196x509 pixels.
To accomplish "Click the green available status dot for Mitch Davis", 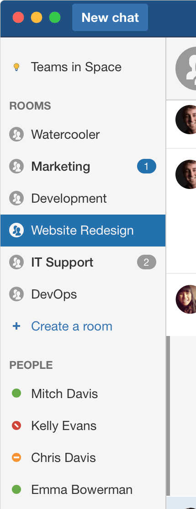I will pos(16,394).
